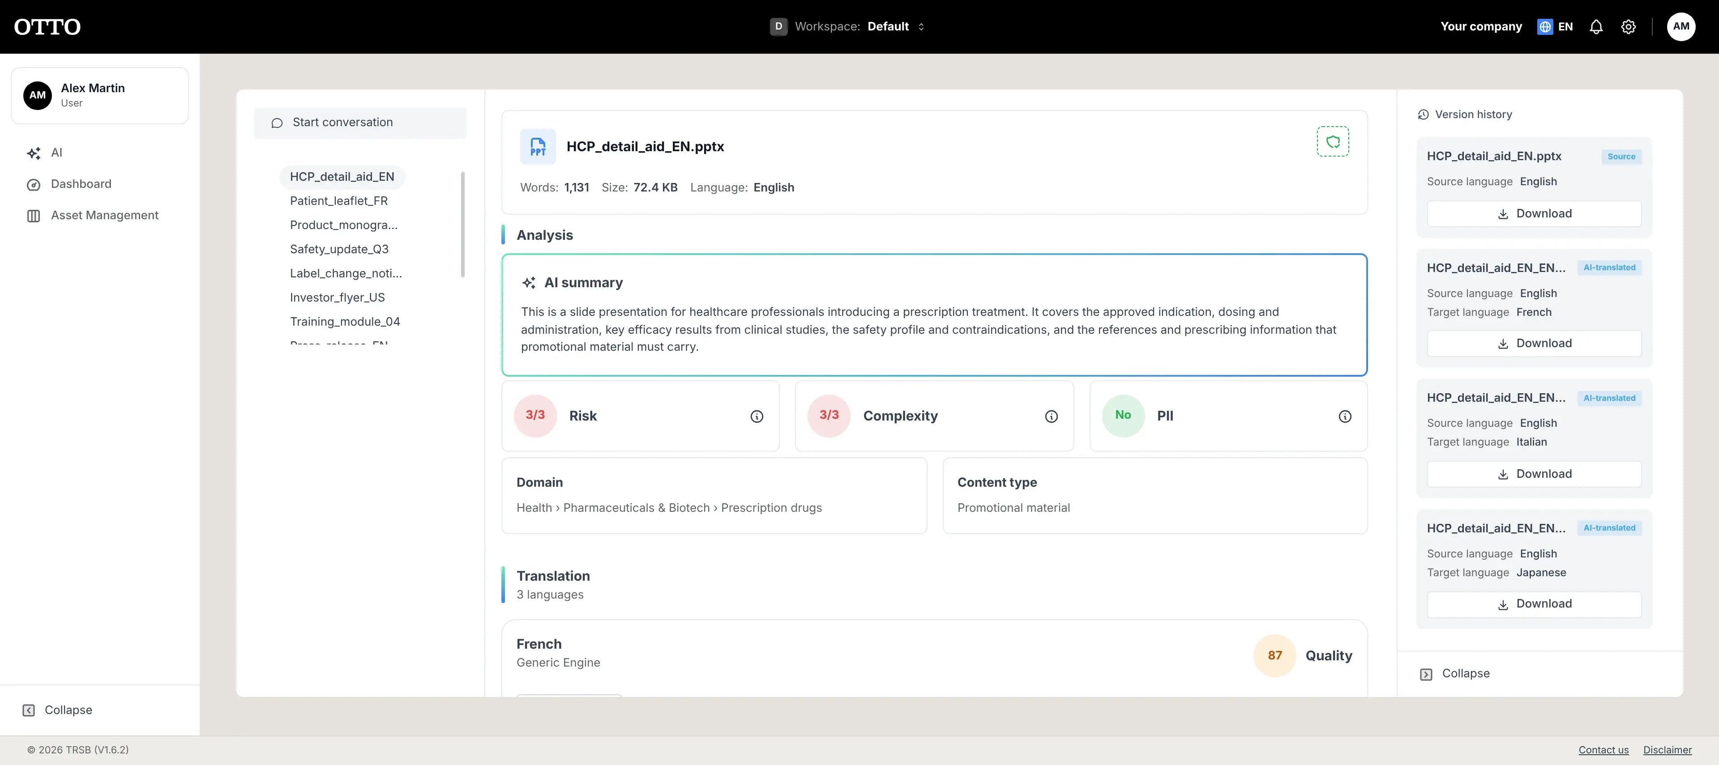Show PII info icon
This screenshot has width=1719, height=765.
pyautogui.click(x=1345, y=416)
